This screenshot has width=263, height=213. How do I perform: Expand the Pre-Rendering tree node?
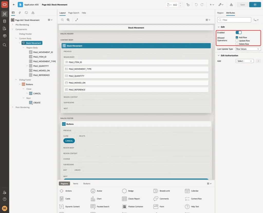[x=13, y=25]
